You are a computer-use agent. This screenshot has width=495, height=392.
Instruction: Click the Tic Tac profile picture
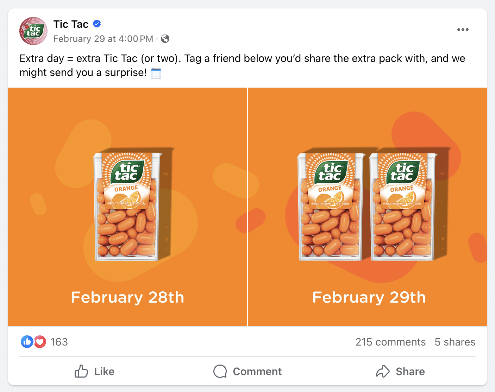tap(33, 31)
